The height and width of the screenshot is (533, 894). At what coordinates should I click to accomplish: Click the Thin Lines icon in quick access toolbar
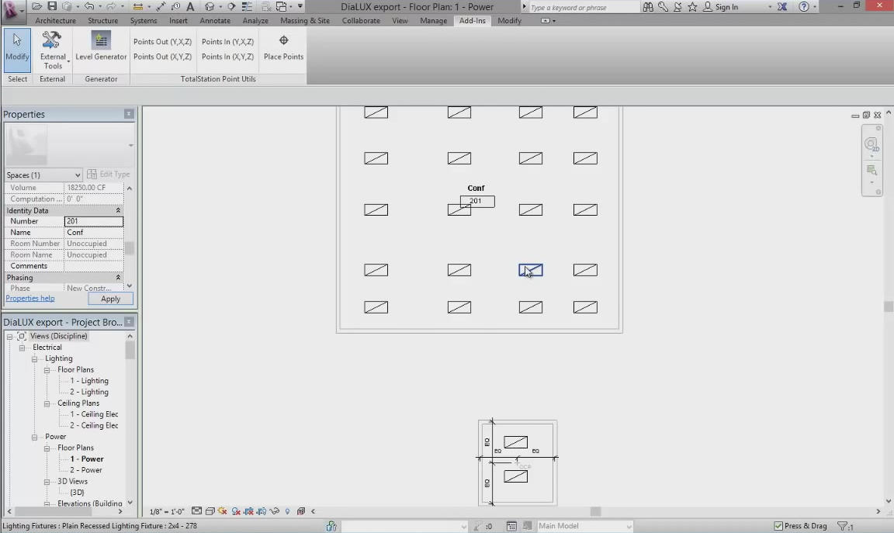coord(247,7)
